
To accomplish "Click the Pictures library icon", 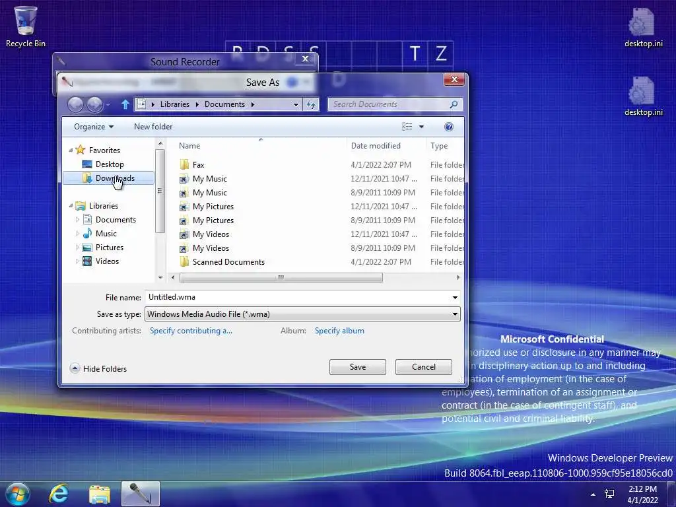I will tap(87, 247).
